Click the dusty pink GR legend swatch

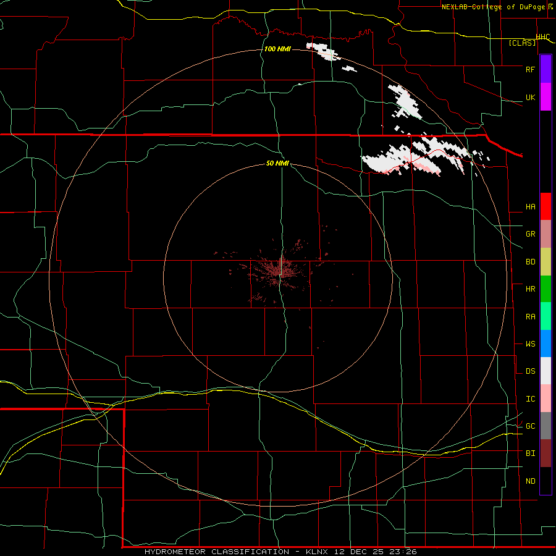(545, 234)
